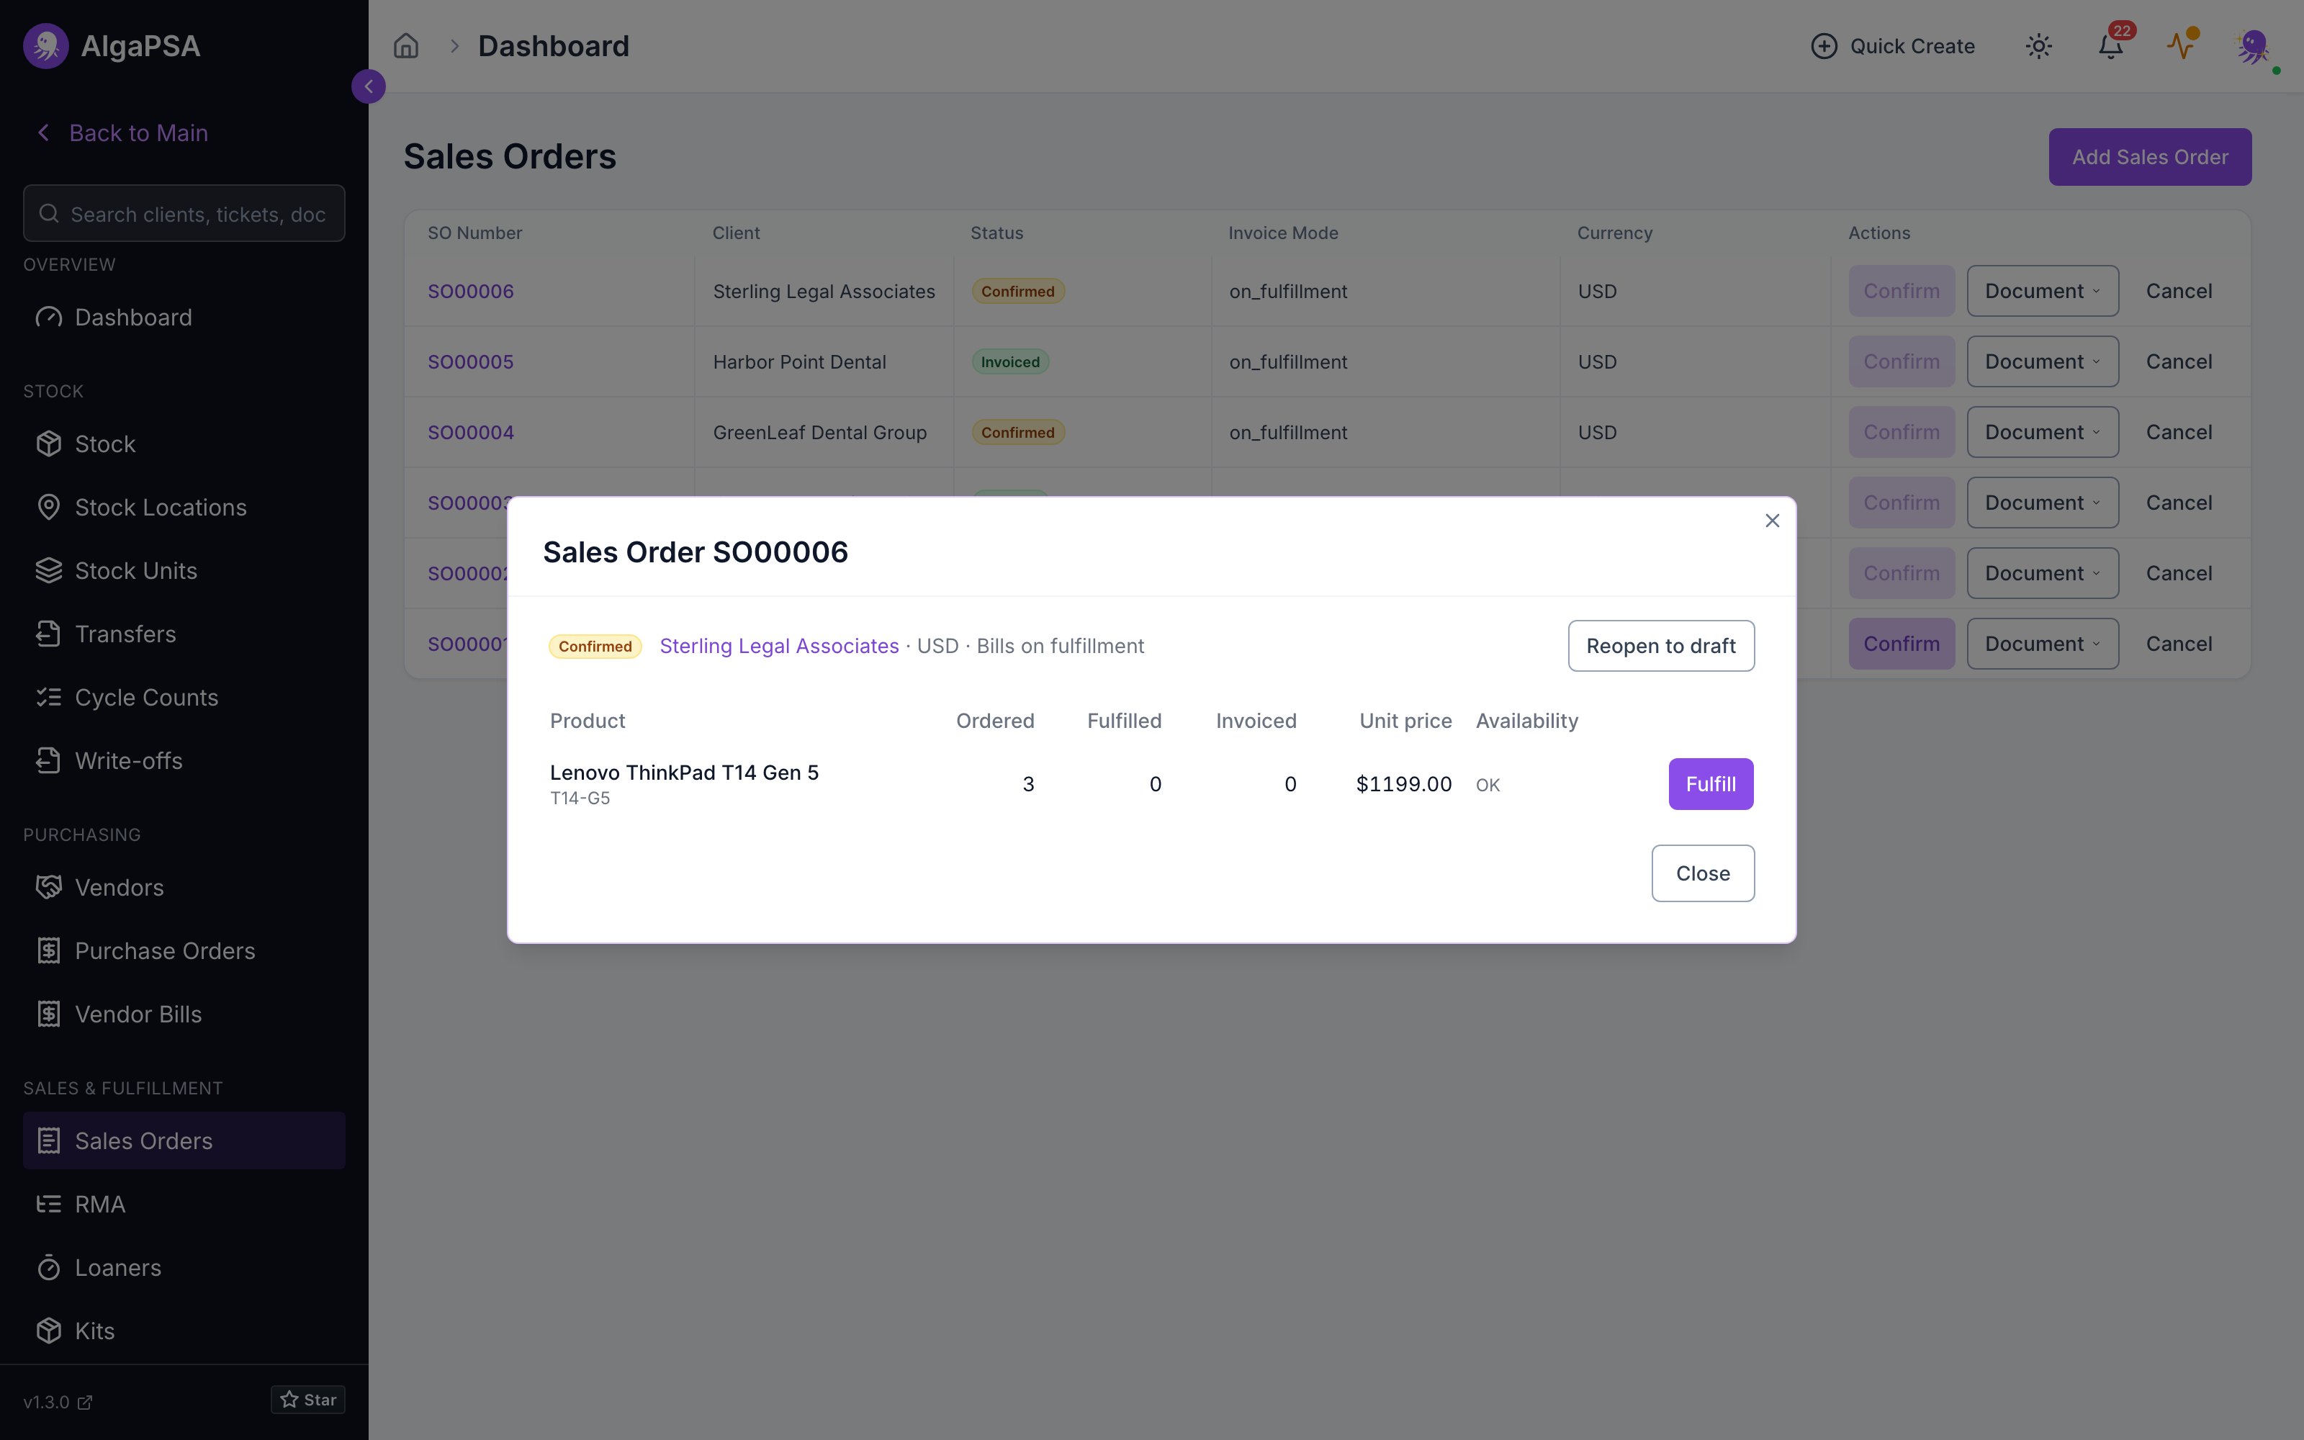Screen dimensions: 2304x1440
Task: Open Stock in the sidebar
Action: click(184, 444)
